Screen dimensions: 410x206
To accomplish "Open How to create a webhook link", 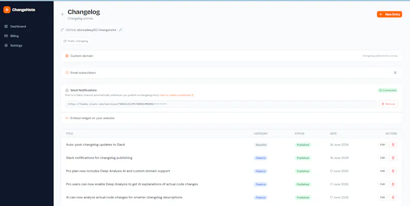I will tap(176, 95).
